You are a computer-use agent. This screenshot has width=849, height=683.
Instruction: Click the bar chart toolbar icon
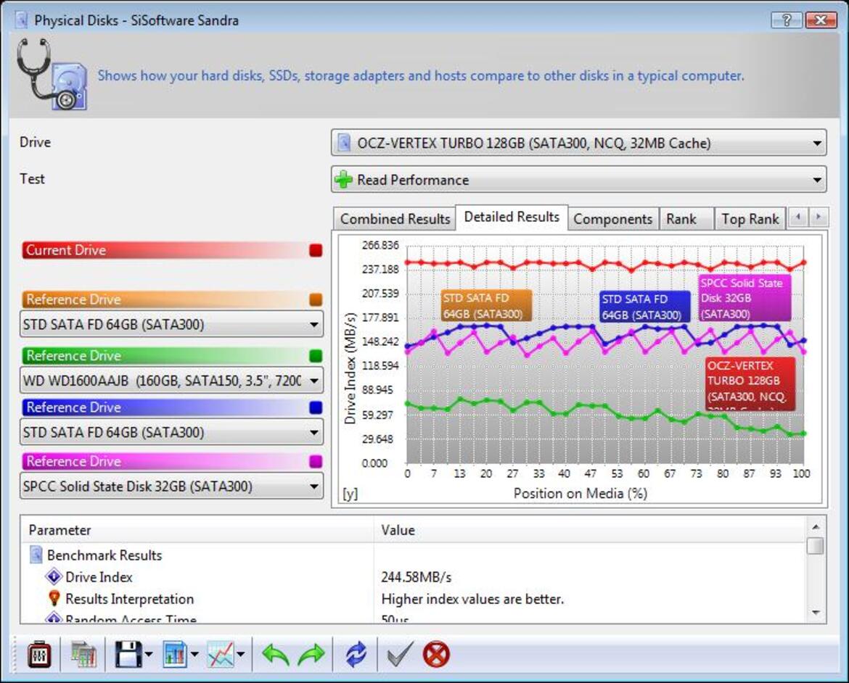(x=175, y=655)
